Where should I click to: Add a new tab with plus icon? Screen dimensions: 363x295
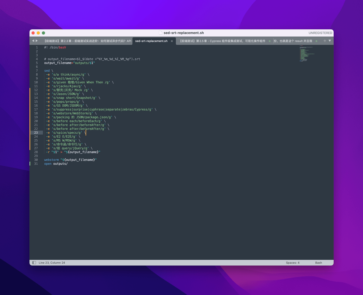[325, 41]
